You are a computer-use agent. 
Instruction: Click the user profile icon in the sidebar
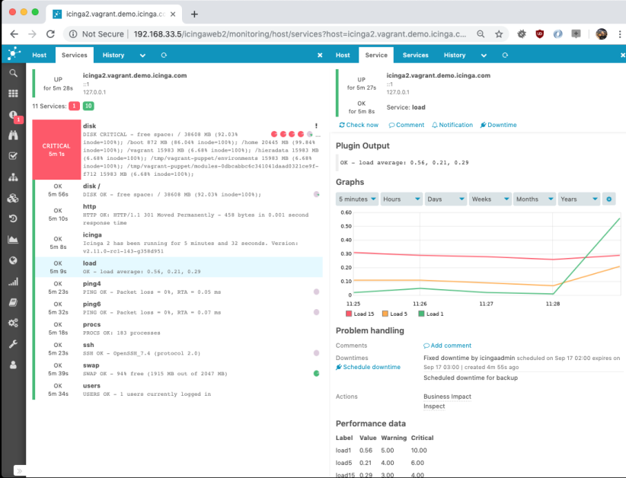pyautogui.click(x=13, y=365)
